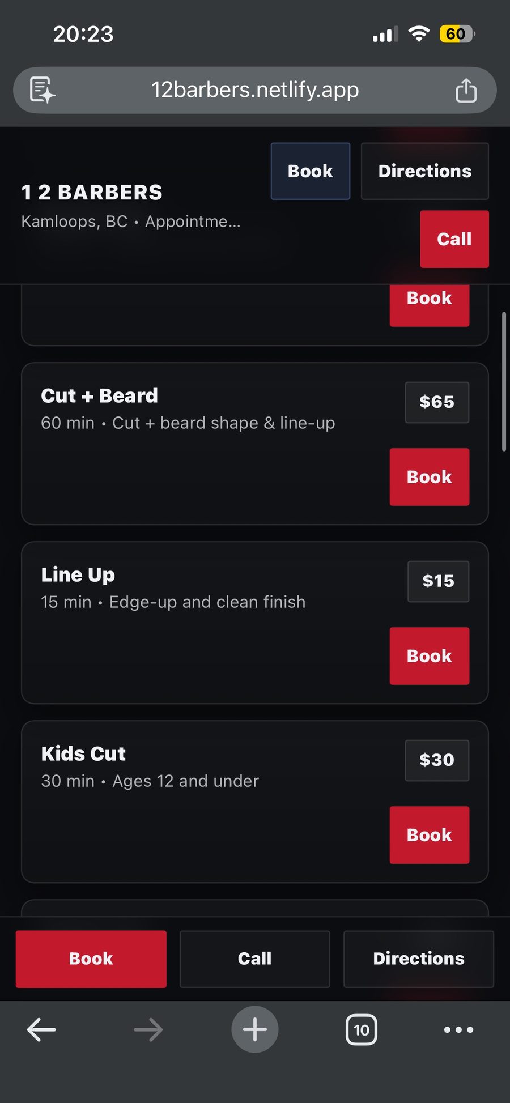Tap the share icon in the address bar
Viewport: 510px width, 1103px height.
[x=466, y=90]
